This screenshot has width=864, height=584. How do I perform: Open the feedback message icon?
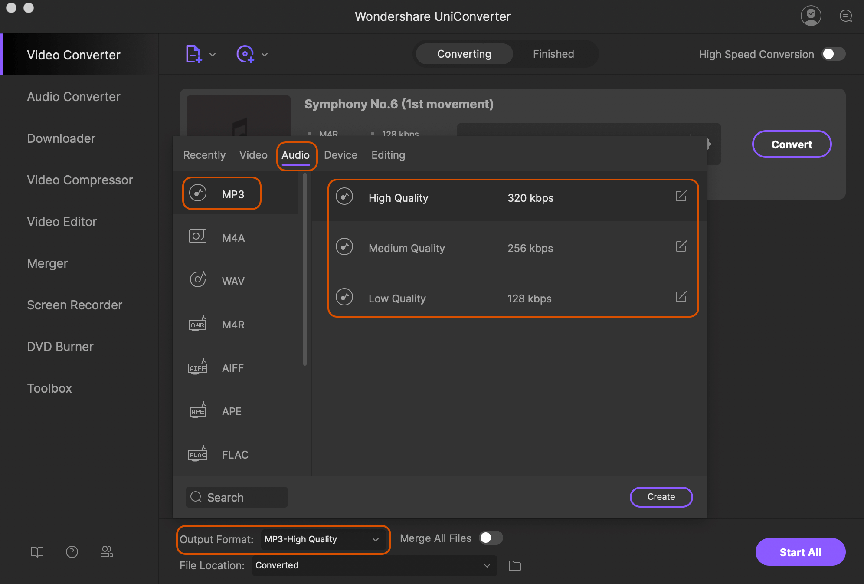[x=845, y=16]
